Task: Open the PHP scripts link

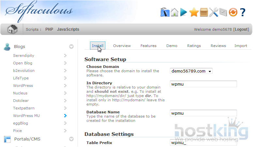Action: 49,29
